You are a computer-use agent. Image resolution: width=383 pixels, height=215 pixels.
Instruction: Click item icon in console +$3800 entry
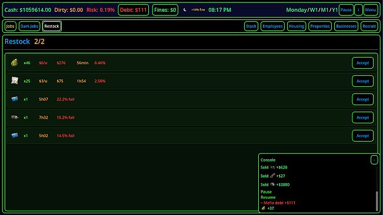272,184
